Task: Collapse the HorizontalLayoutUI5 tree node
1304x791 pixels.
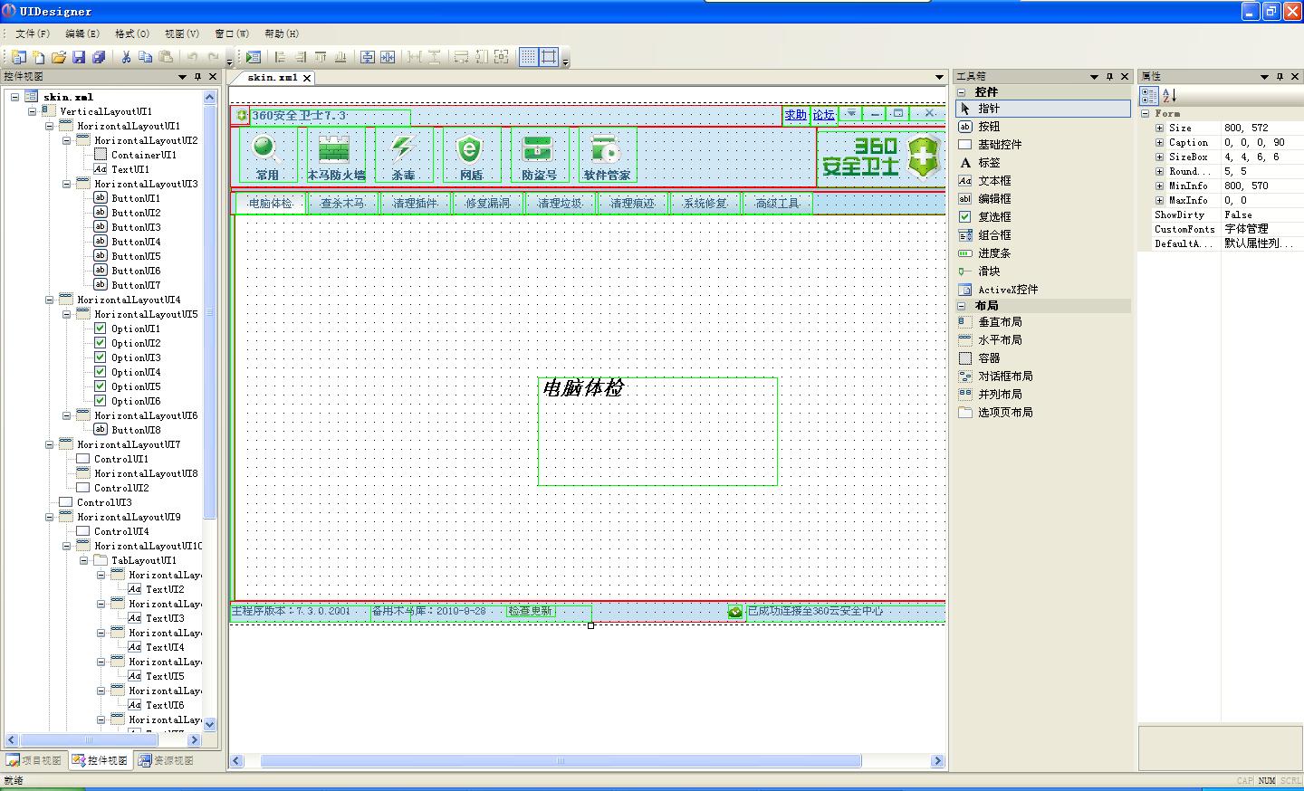Action: pyautogui.click(x=67, y=314)
